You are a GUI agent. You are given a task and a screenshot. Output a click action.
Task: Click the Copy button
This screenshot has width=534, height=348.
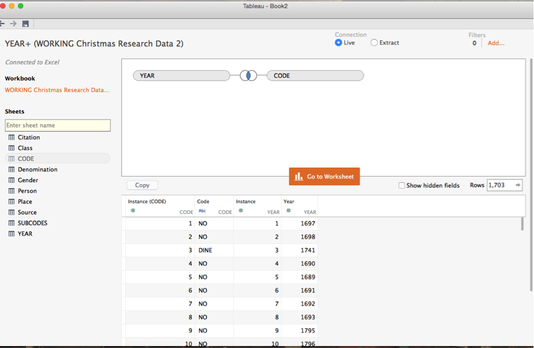pos(142,185)
